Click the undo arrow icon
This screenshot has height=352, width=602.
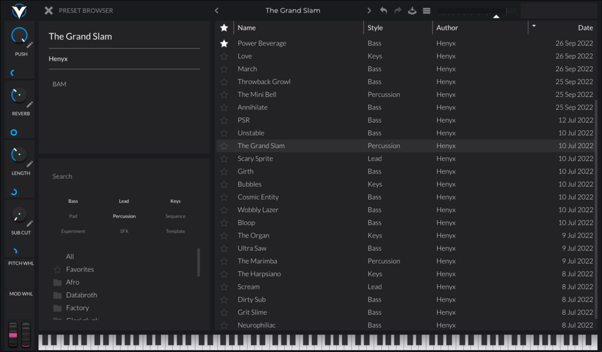[x=383, y=10]
